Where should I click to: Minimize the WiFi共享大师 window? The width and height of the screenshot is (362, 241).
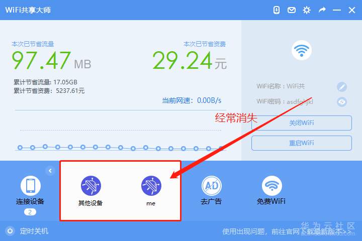(x=337, y=10)
